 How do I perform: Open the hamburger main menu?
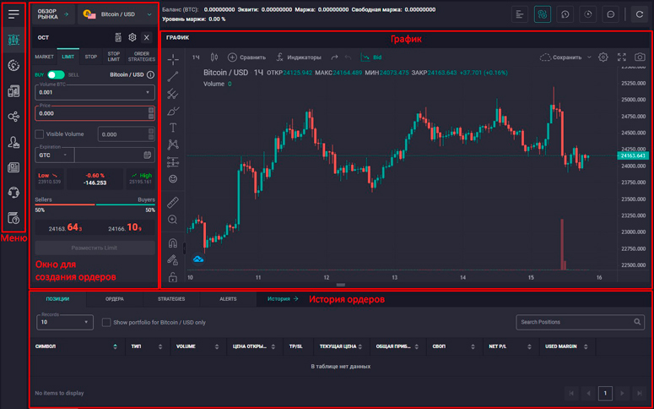[14, 14]
